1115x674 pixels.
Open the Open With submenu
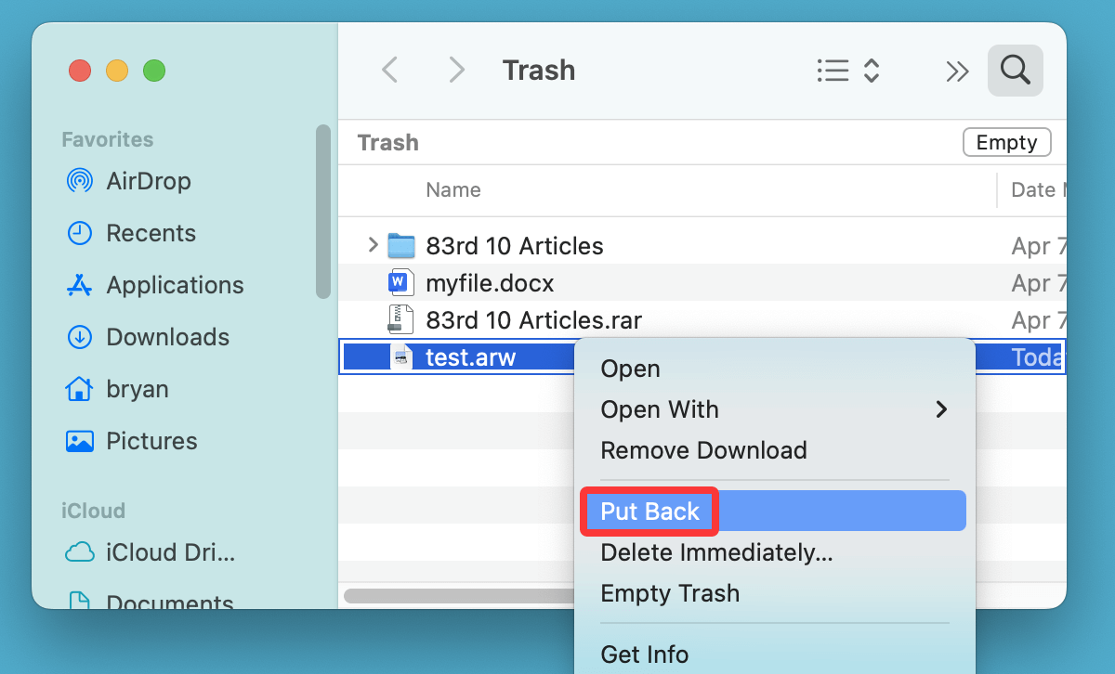tap(660, 409)
